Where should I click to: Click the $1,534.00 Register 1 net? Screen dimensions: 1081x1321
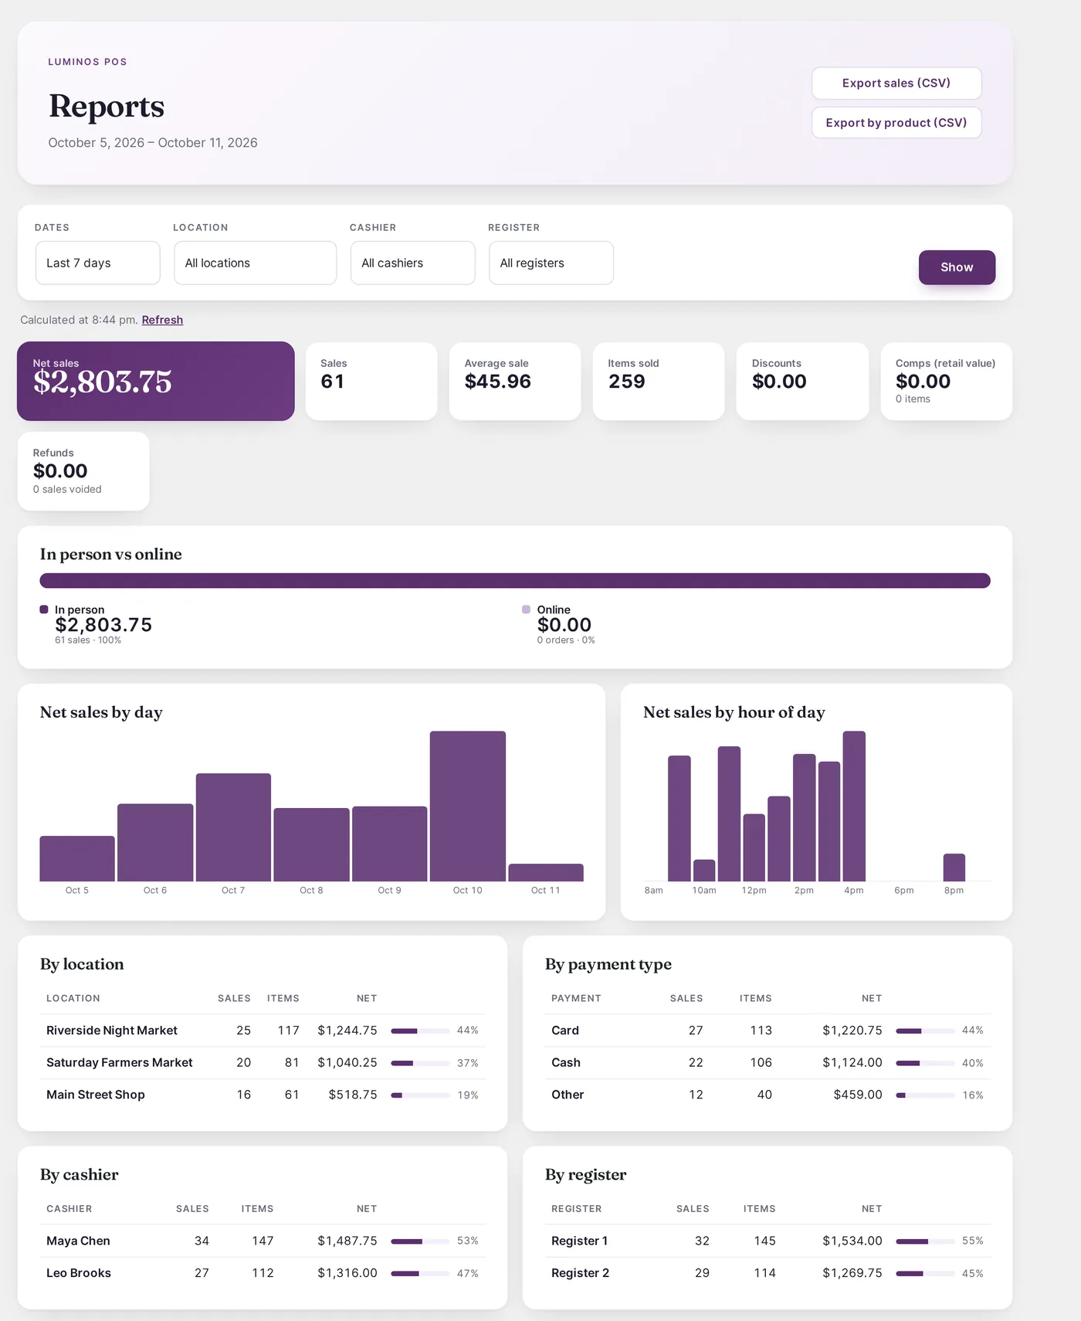pos(852,1241)
